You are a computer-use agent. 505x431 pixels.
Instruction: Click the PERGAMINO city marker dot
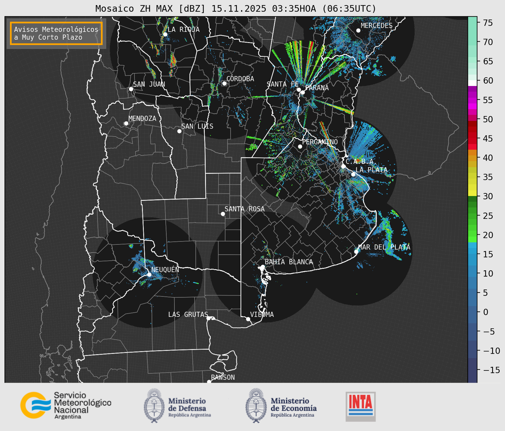300,147
